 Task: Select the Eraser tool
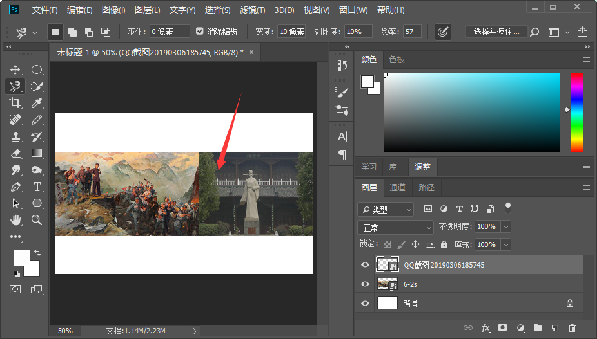(x=15, y=153)
